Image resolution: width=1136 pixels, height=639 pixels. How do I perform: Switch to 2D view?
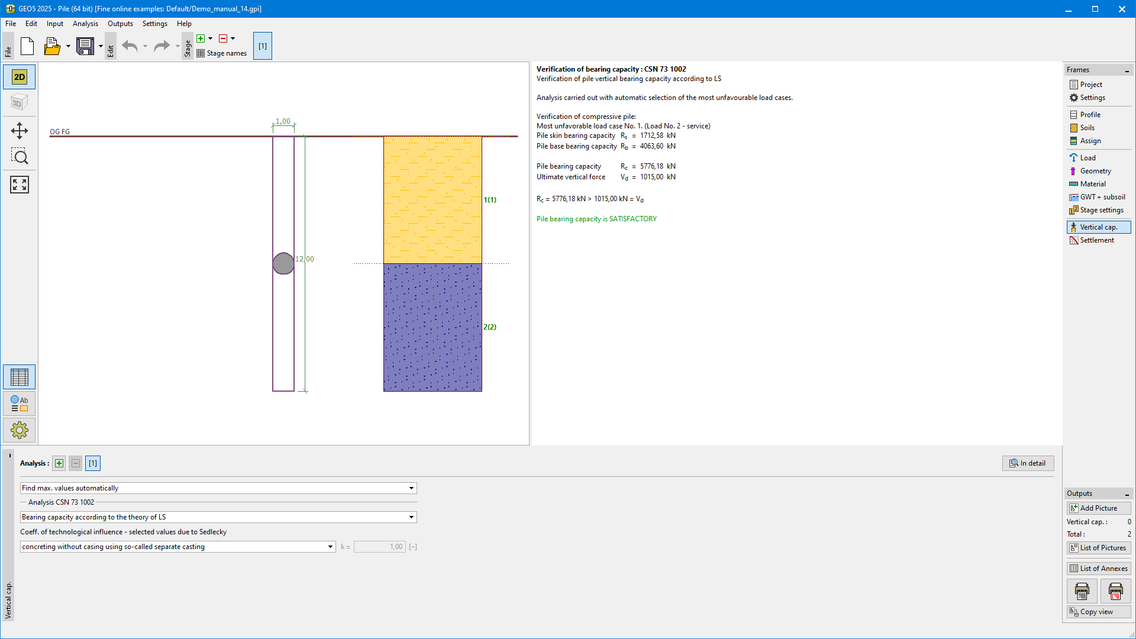click(20, 77)
